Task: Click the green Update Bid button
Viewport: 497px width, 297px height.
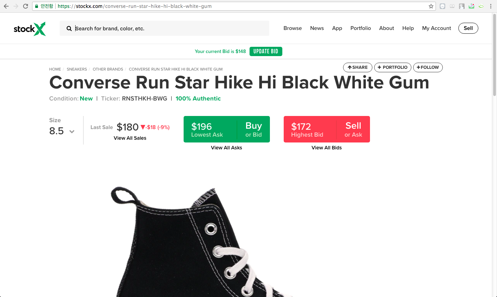Action: point(266,51)
